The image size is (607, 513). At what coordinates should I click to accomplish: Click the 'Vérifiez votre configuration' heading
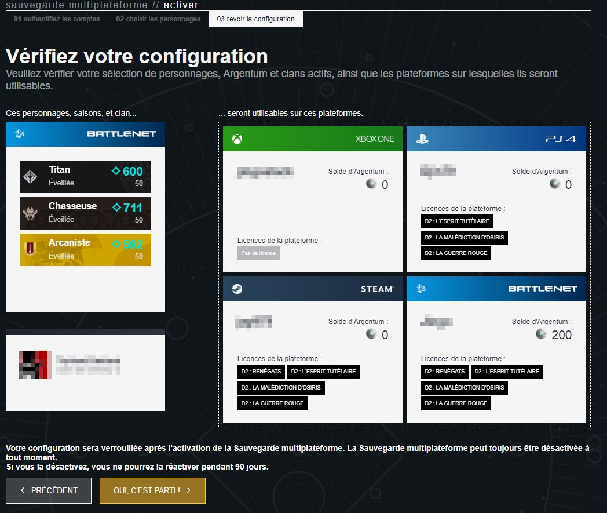pyautogui.click(x=137, y=57)
